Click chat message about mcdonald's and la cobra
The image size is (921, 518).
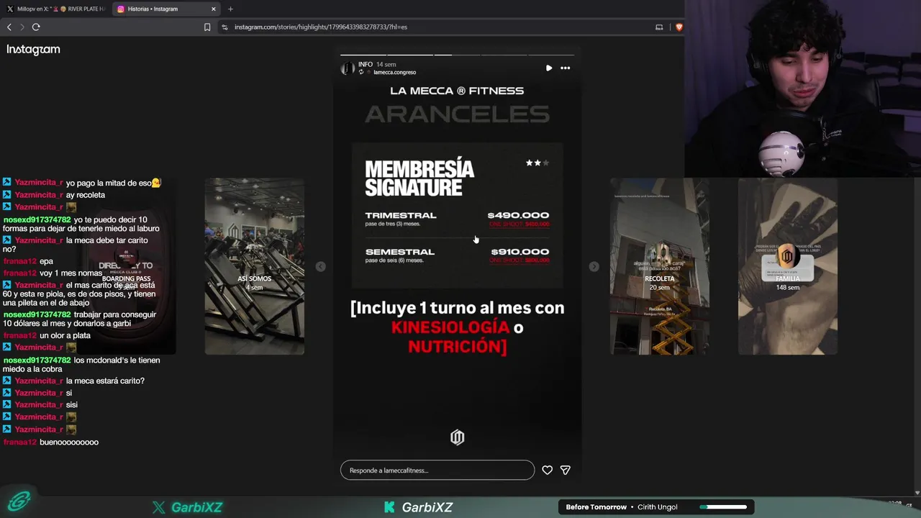pyautogui.click(x=81, y=365)
